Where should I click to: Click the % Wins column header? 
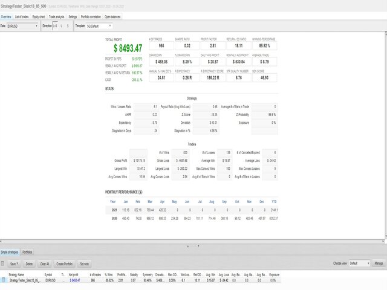click(x=109, y=275)
